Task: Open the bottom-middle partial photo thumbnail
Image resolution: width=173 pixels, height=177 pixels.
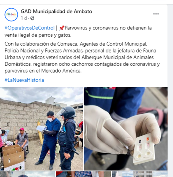Action: 83,174
